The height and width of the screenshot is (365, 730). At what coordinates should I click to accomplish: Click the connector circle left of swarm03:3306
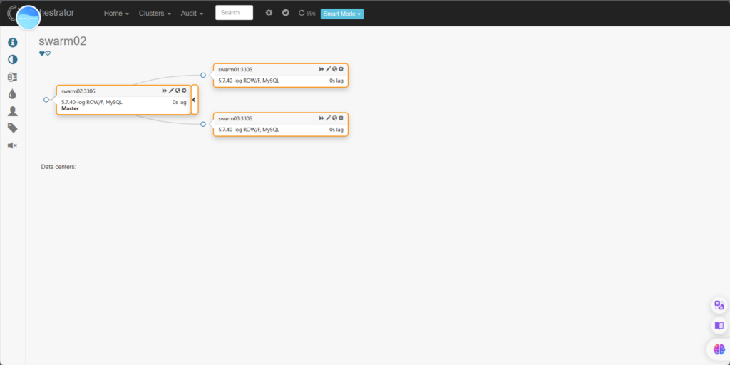[203, 124]
